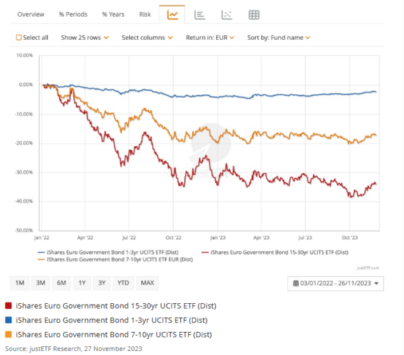Set chart range to 6M
The image size is (404, 355).
(x=61, y=283)
